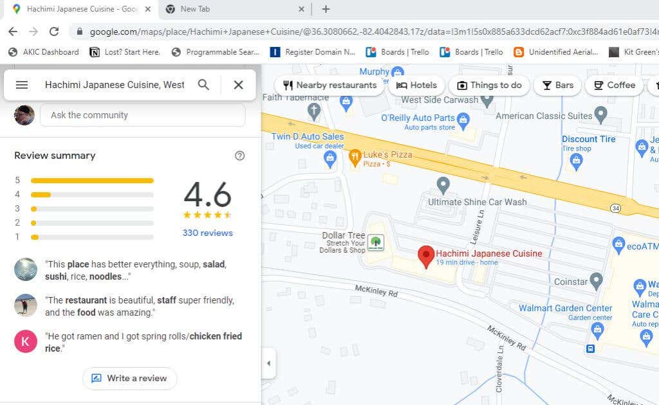Select Luke's Pizza map marker
This screenshot has height=405, width=659.
coord(355,156)
